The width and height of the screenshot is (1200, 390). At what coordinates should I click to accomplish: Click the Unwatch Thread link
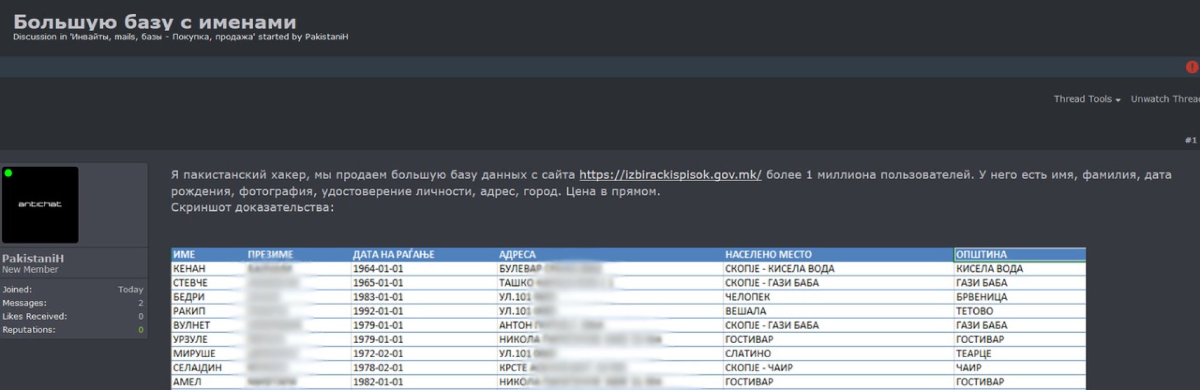pos(1164,99)
